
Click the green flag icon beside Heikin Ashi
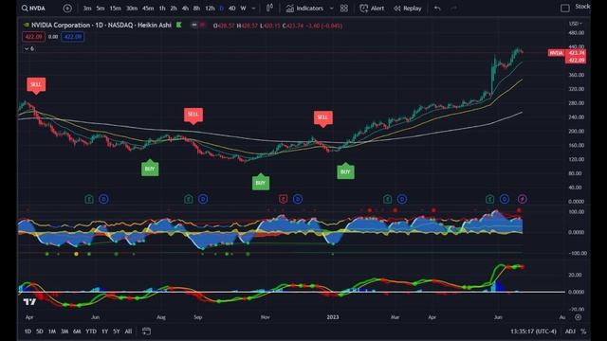pos(179,25)
